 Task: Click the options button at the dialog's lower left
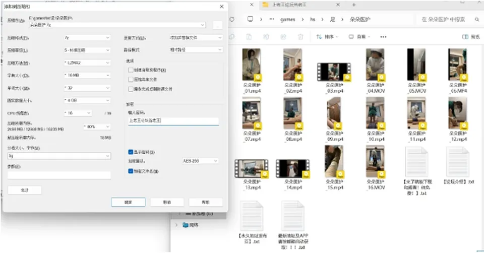tap(24, 190)
